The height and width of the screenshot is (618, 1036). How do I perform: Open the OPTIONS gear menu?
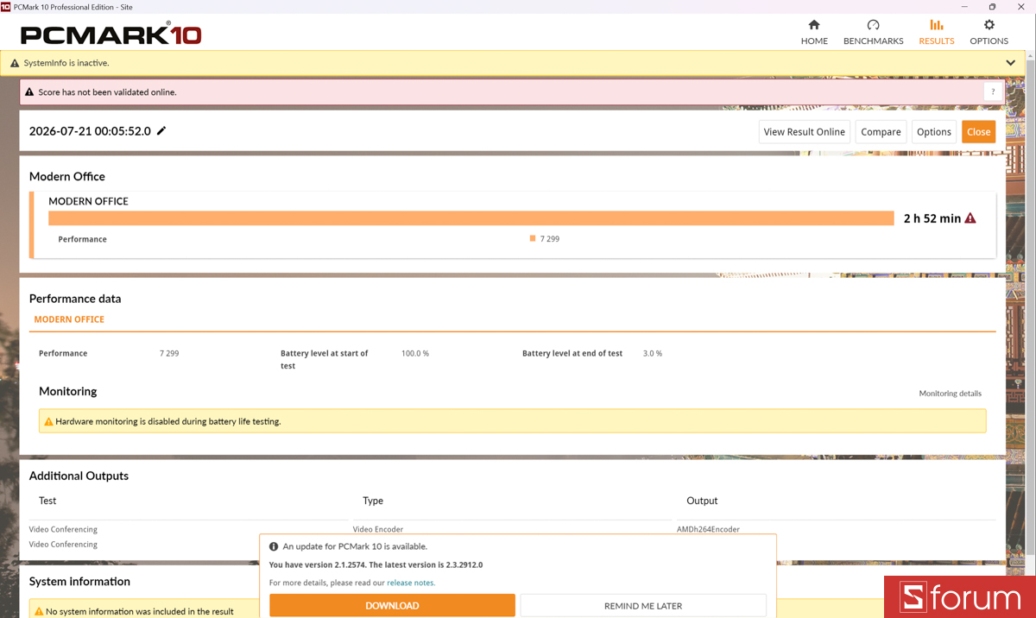click(x=989, y=33)
